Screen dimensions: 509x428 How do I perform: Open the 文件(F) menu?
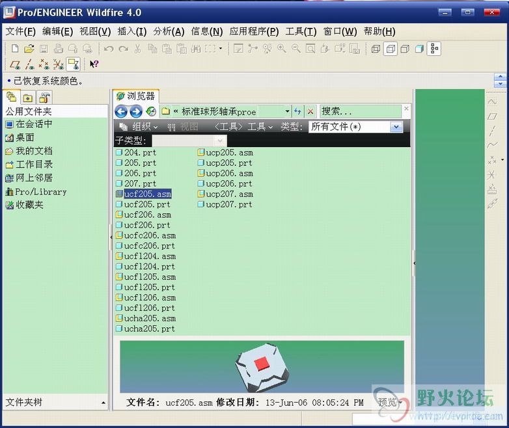pyautogui.click(x=20, y=31)
